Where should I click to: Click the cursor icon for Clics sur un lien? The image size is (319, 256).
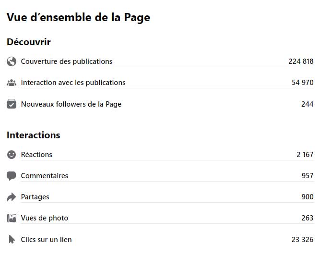tap(12, 239)
